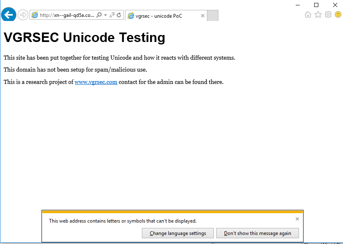343x244 pixels.
Task: Maximize the browser window
Action: [x=316, y=5]
